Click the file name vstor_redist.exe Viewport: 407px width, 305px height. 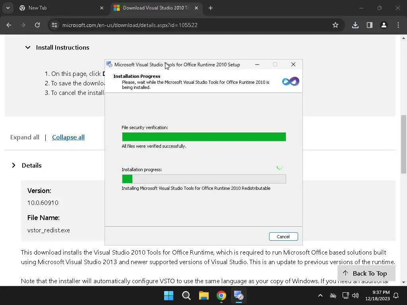pyautogui.click(x=48, y=230)
